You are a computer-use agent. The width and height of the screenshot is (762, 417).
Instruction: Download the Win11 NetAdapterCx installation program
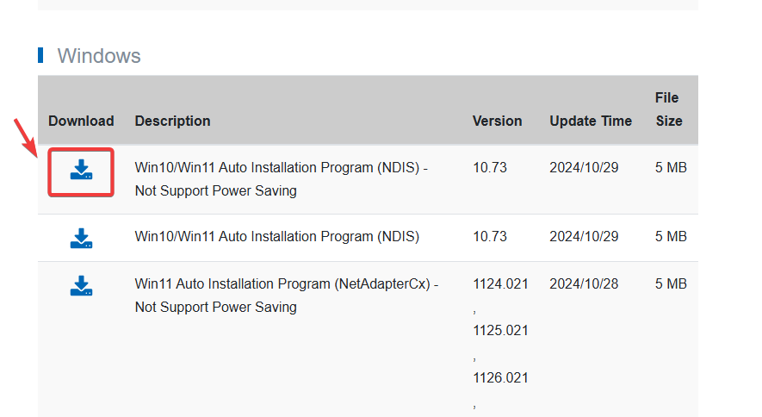point(81,285)
